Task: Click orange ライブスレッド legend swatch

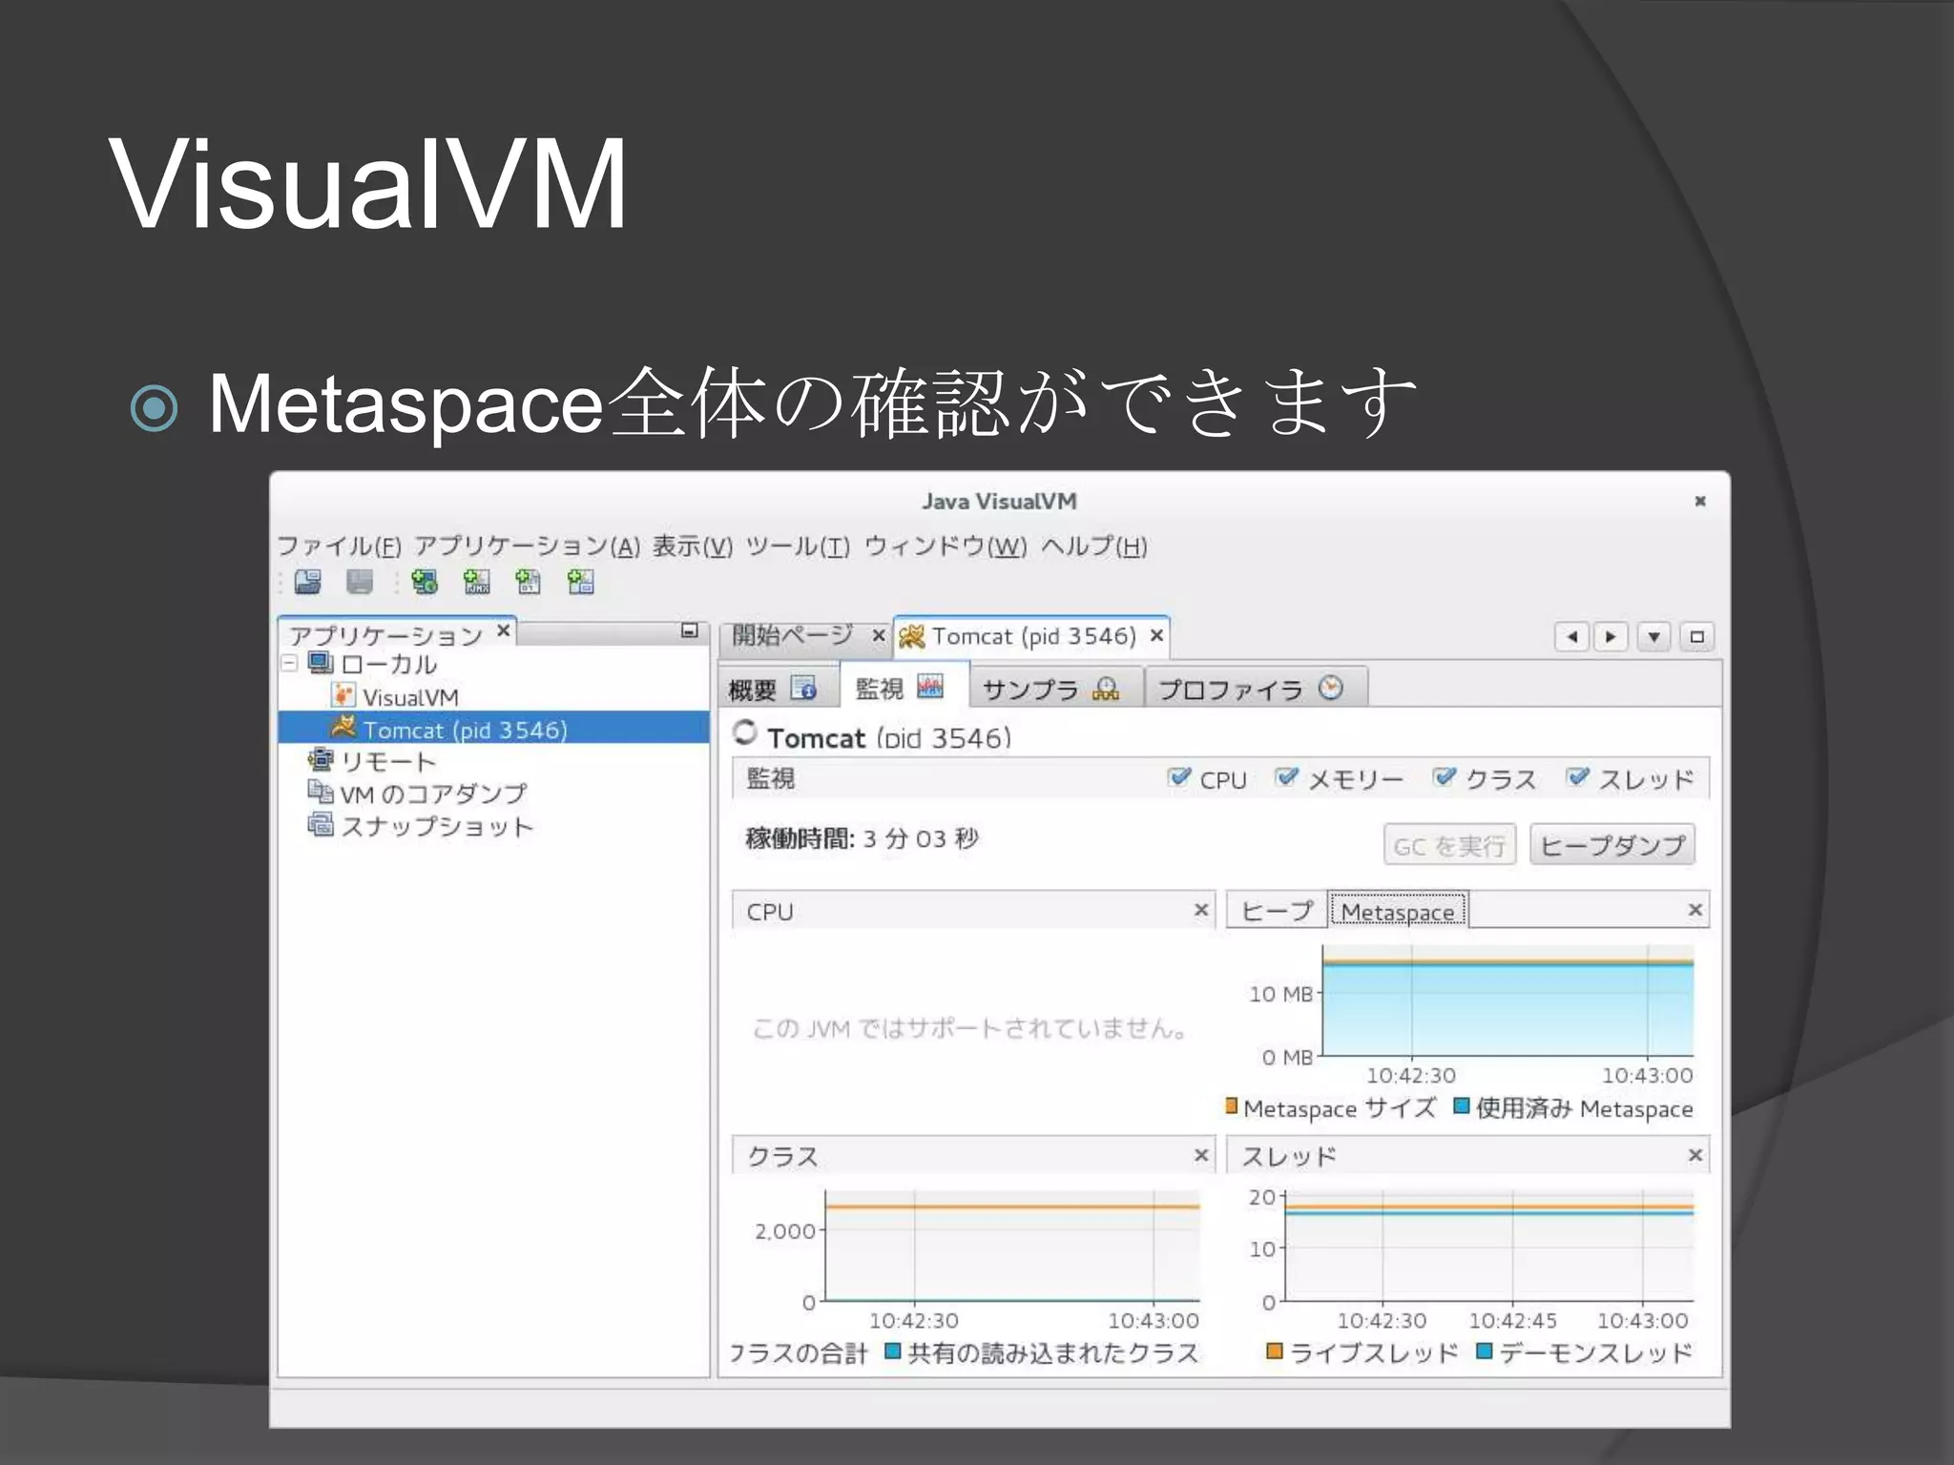Action: 1274,1352
